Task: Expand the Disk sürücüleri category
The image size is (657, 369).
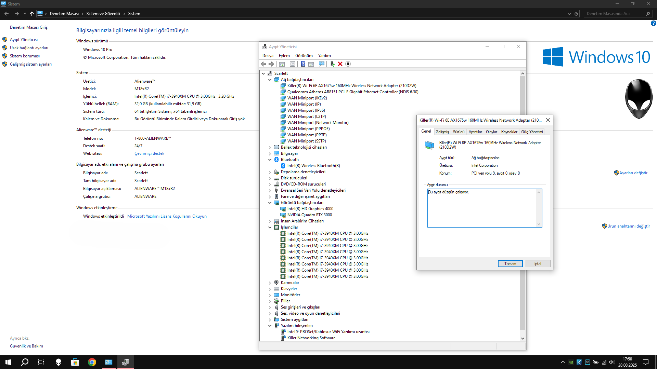Action: [270, 178]
